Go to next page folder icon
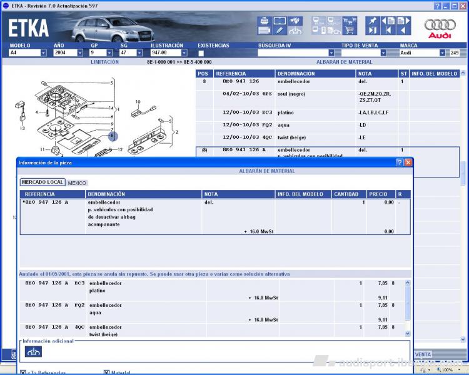The image size is (469, 375). [x=403, y=21]
